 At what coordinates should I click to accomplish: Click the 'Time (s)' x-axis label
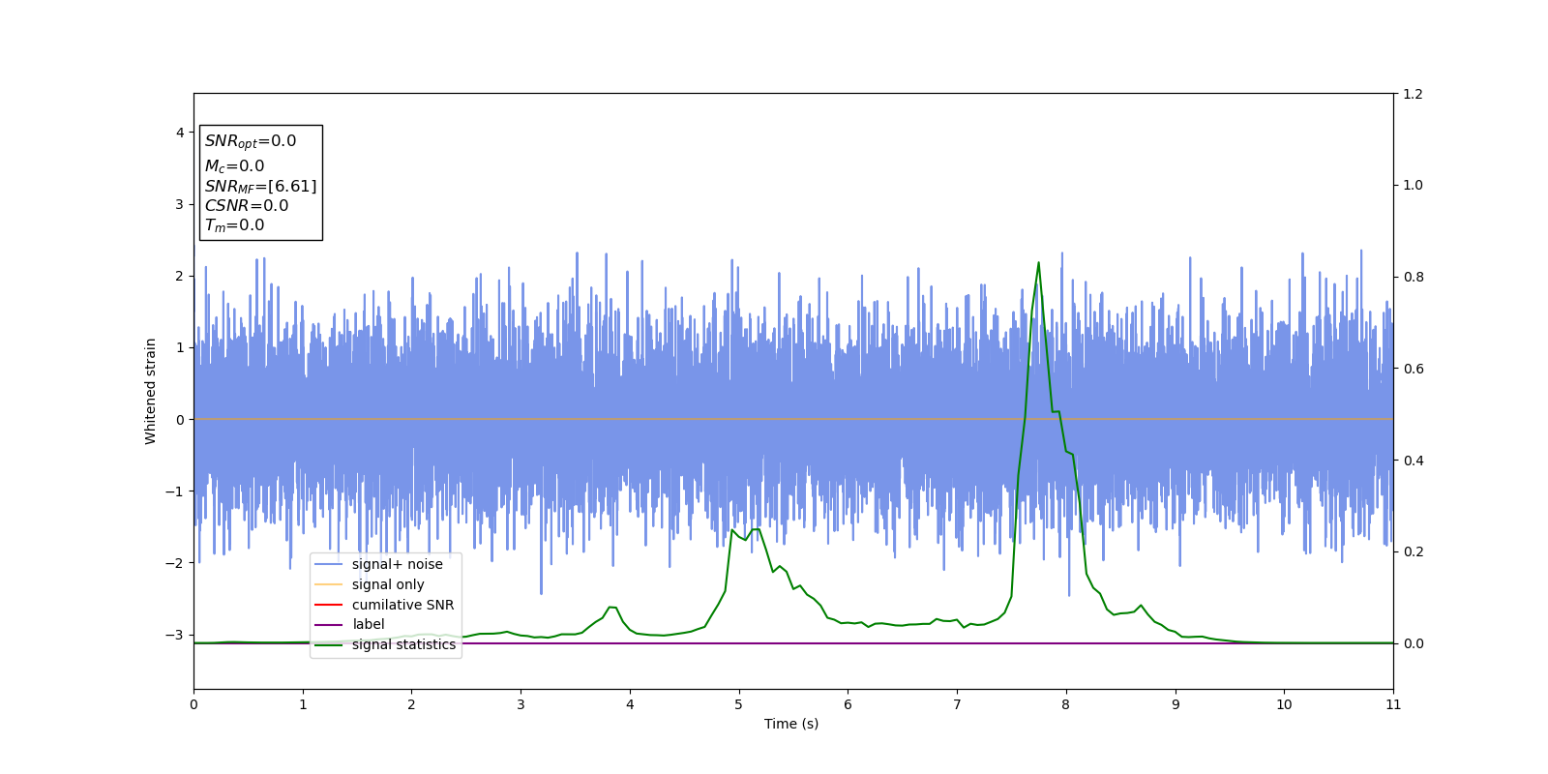pos(791,724)
